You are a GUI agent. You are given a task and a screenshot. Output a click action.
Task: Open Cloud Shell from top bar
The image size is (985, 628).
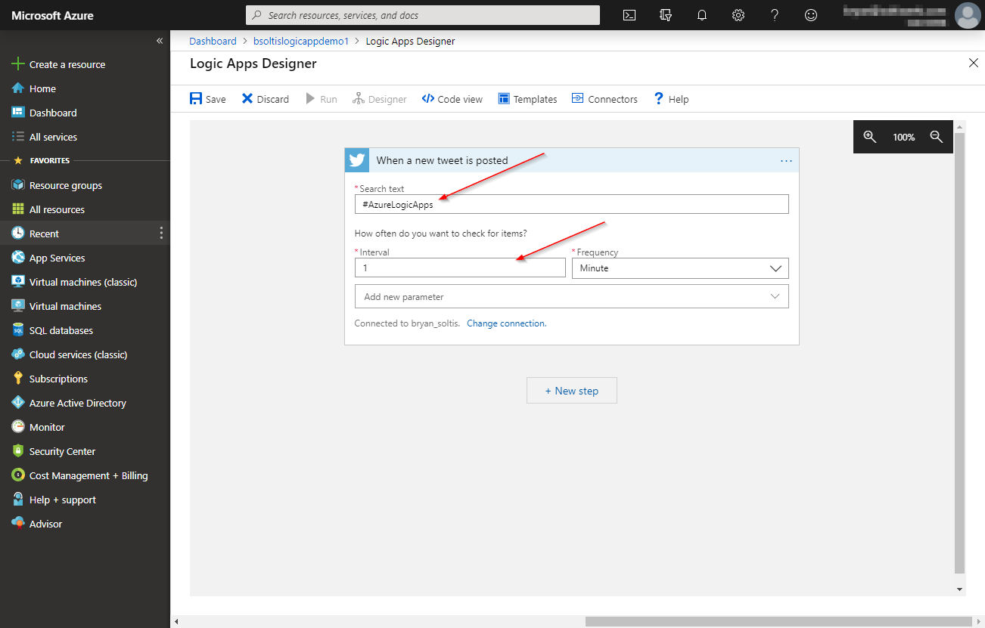click(x=629, y=15)
